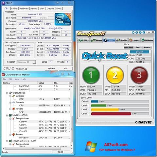Click HWMonitor title bar app icon

click(3, 75)
